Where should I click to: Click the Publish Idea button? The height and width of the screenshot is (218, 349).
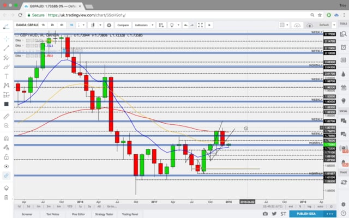[308, 214]
